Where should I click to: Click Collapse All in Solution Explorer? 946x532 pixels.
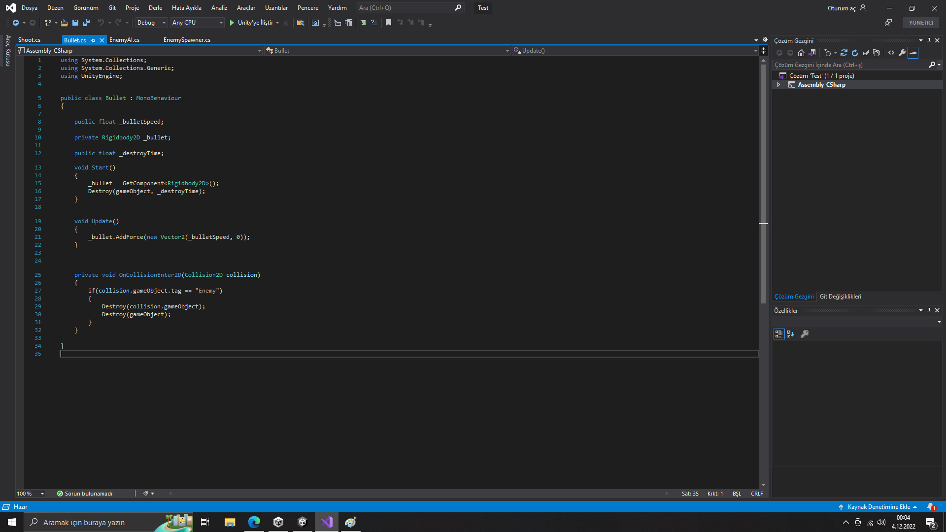pos(866,53)
